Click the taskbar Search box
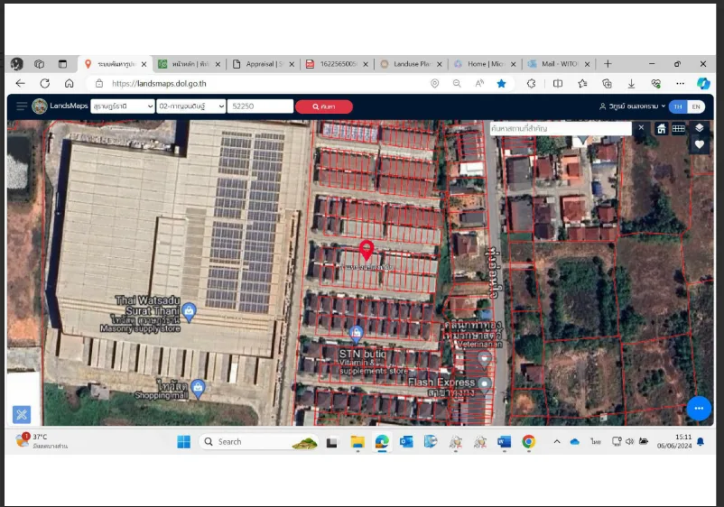 point(258,442)
